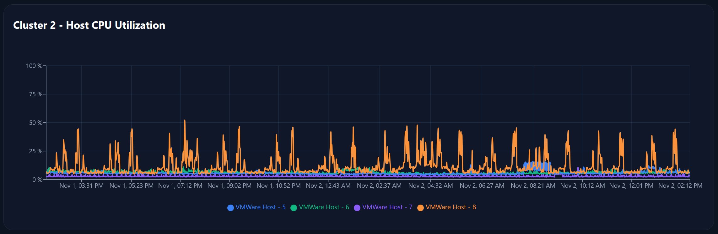
Task: Toggle the VMWare Host - 5 series label
Action: click(260, 207)
